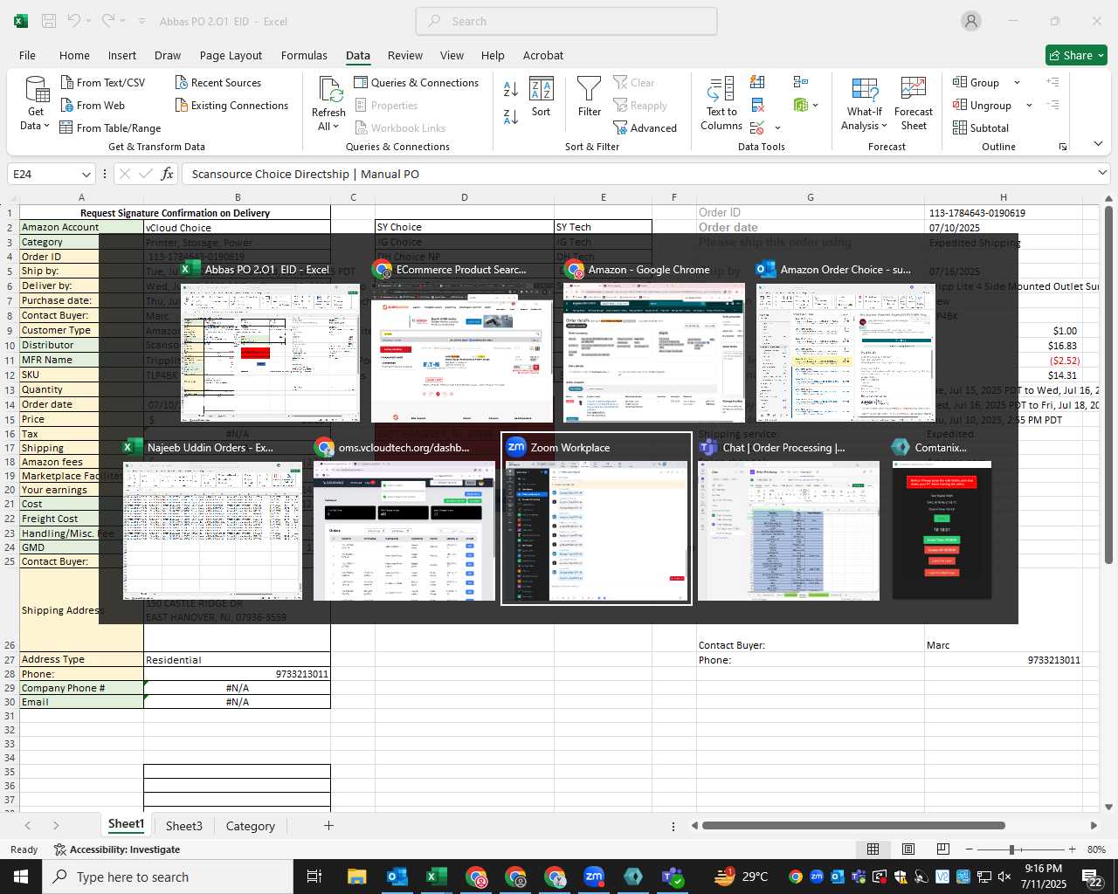
Task: Open the Get Data menu
Action: point(36,104)
